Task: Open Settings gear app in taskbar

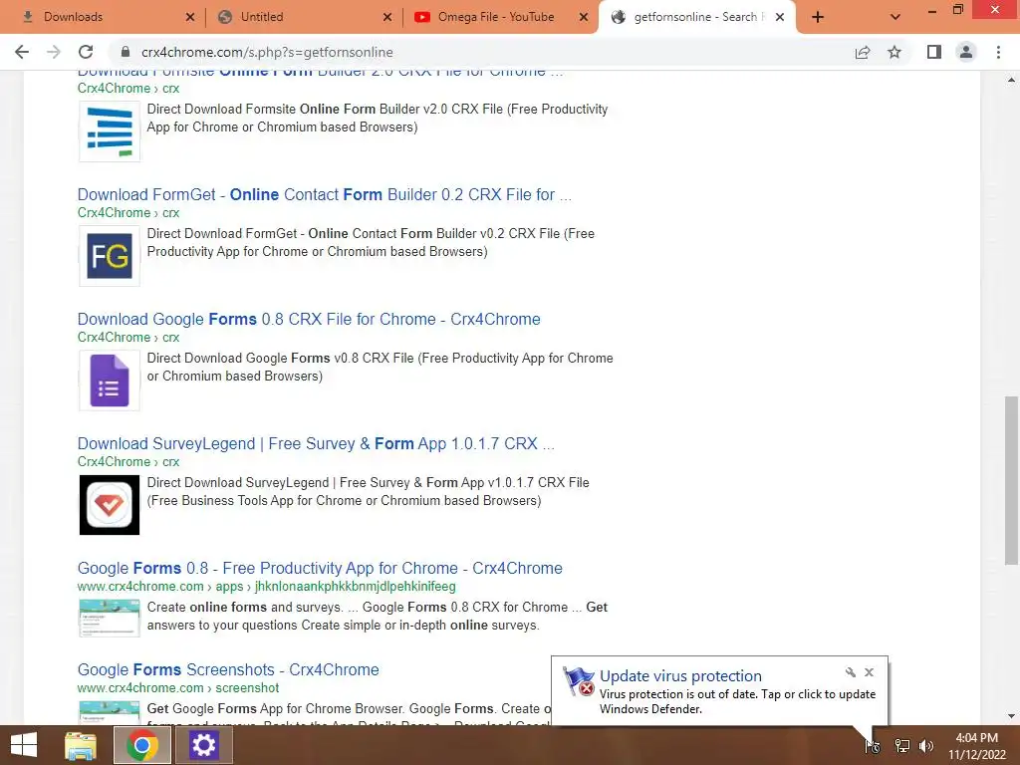Action: (203, 745)
